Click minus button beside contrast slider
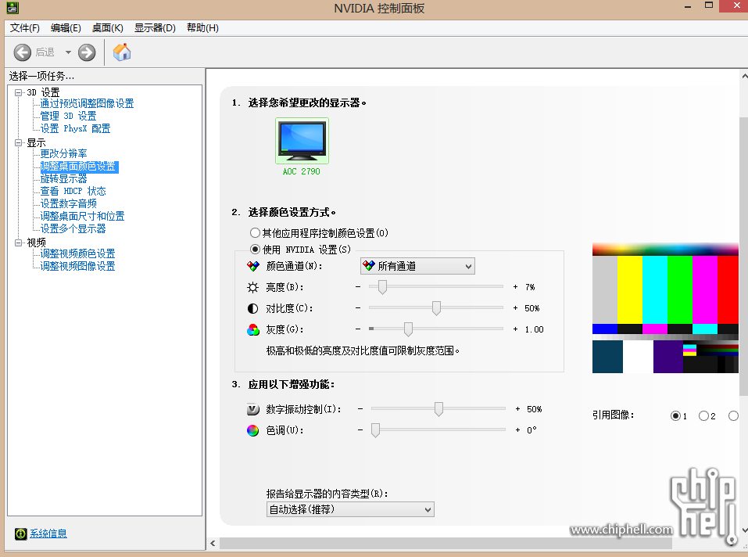 point(358,308)
